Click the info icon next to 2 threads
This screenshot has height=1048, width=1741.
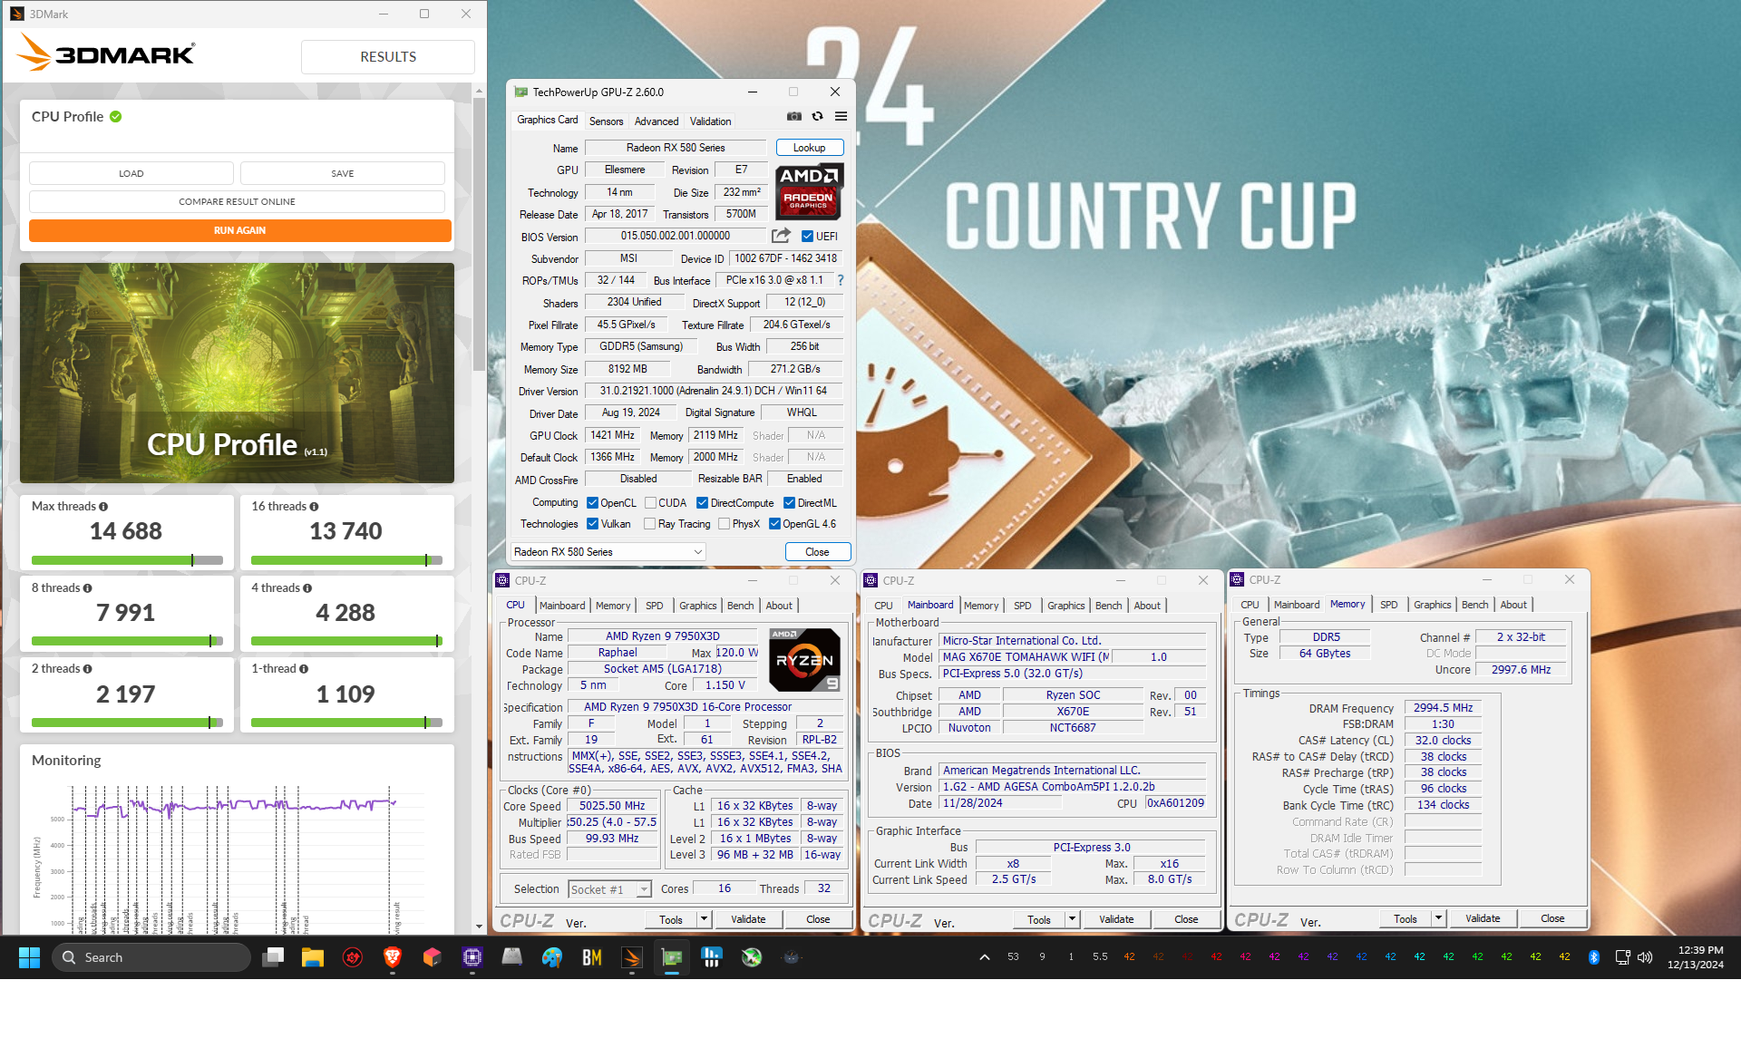(87, 669)
